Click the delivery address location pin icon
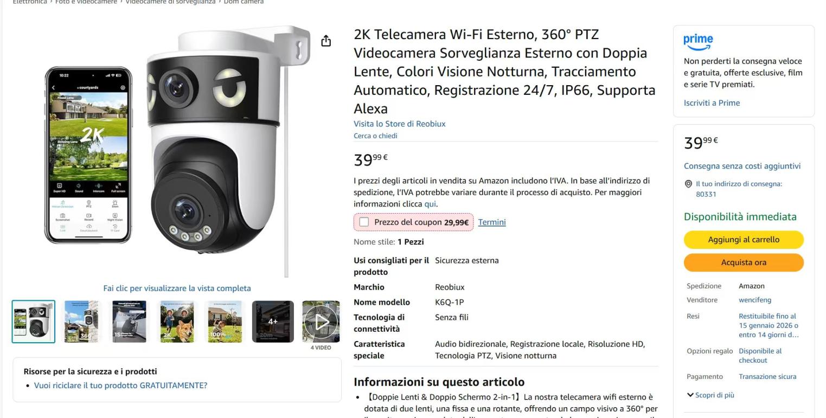The image size is (826, 418). click(x=689, y=184)
